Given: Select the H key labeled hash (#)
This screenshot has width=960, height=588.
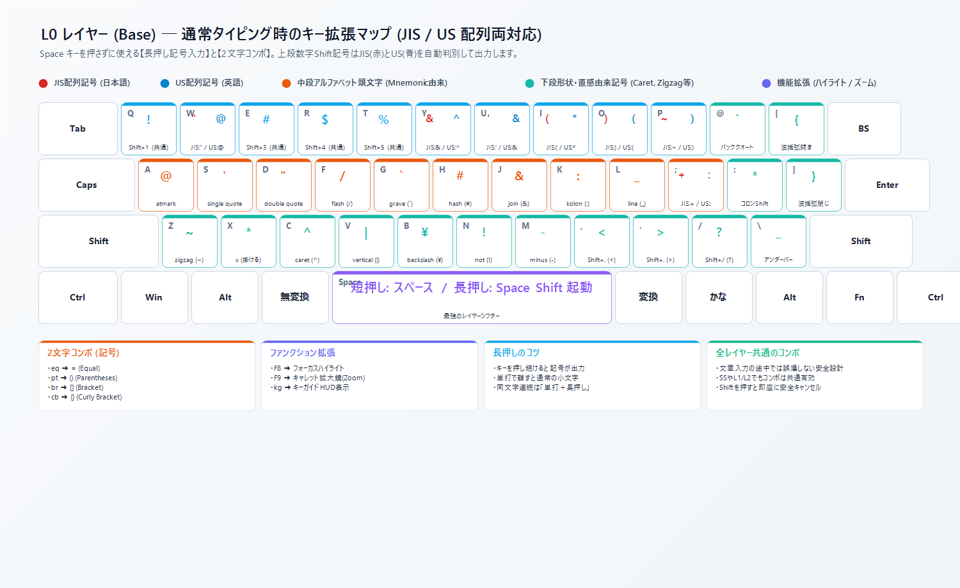Looking at the screenshot, I should point(460,185).
